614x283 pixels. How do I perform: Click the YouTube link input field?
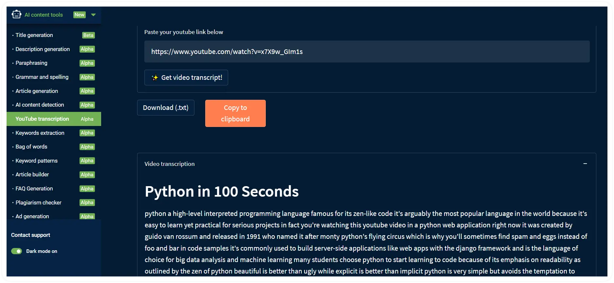tap(367, 52)
